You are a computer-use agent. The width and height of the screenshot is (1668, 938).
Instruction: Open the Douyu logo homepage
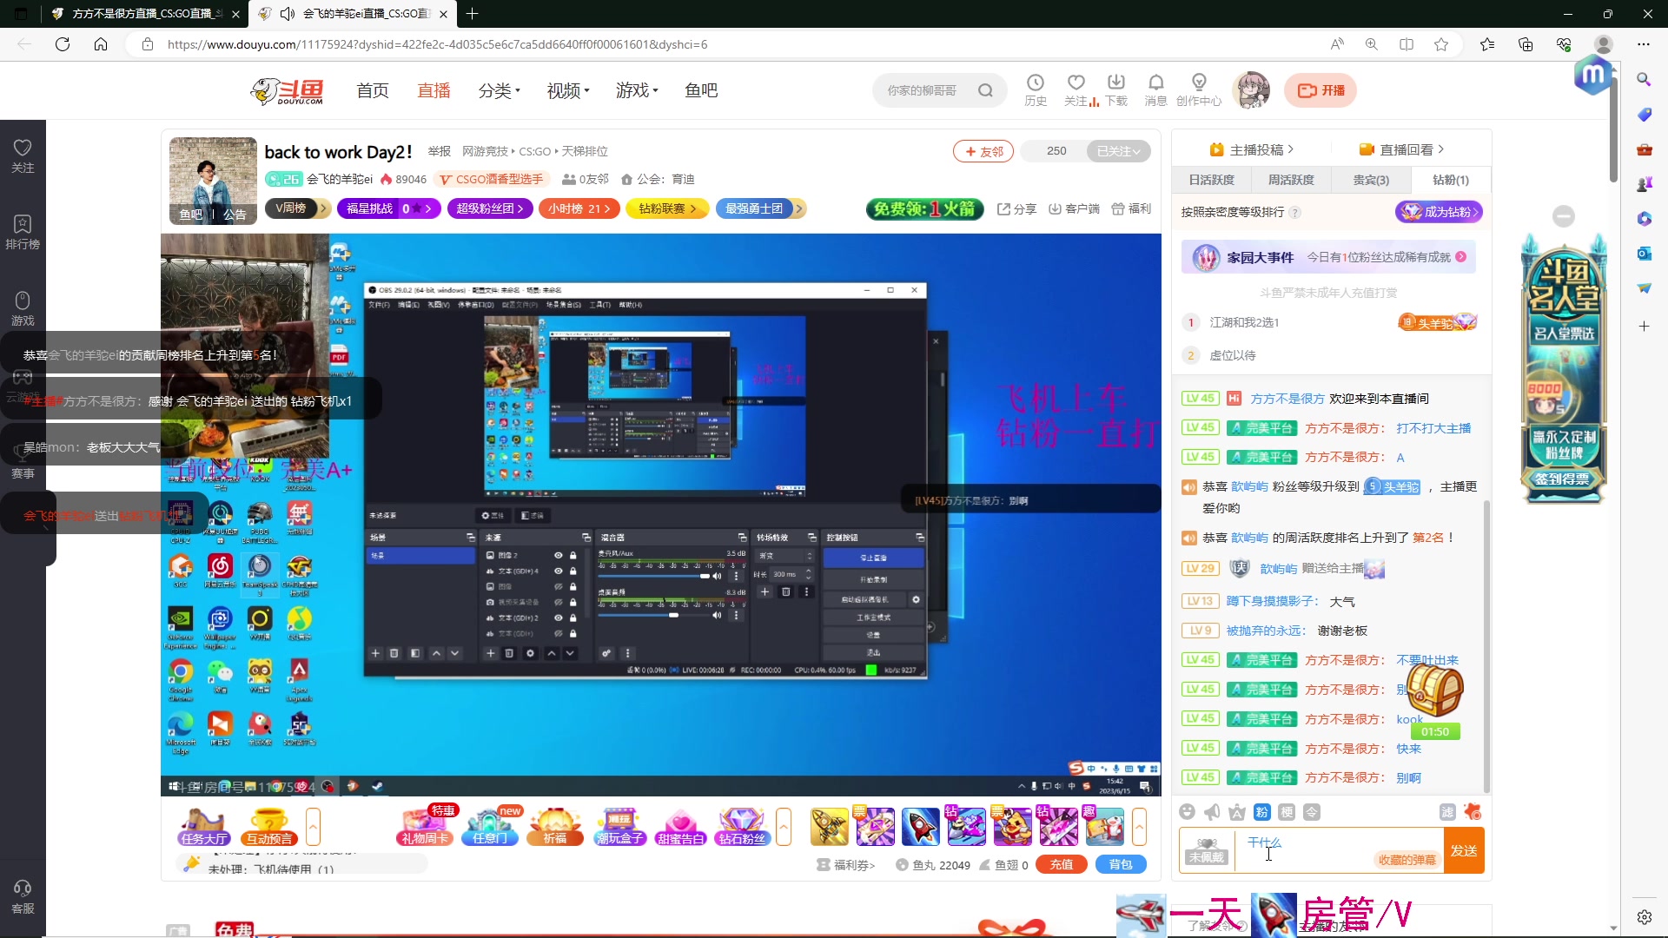coord(288,90)
